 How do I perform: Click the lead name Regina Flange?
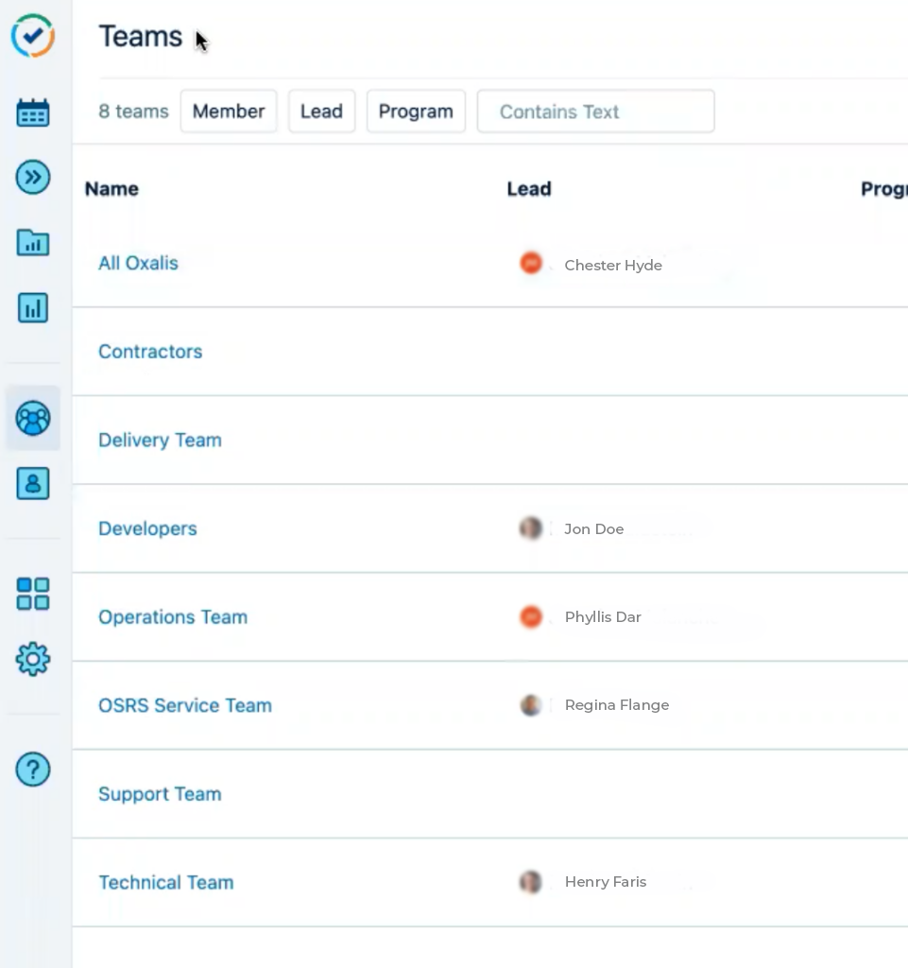(617, 705)
